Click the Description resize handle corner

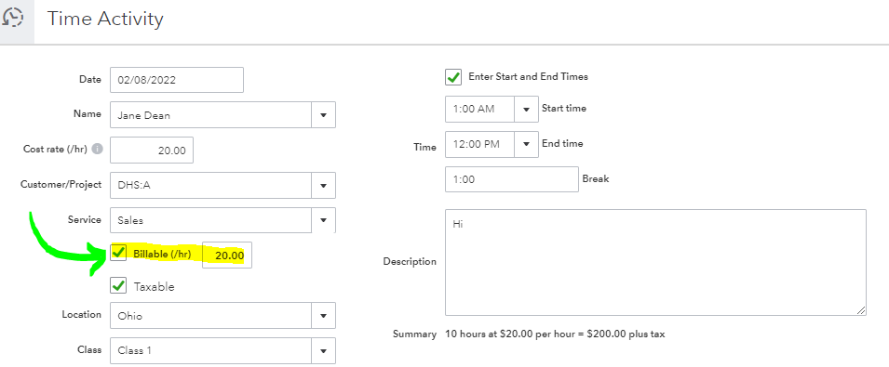point(861,310)
